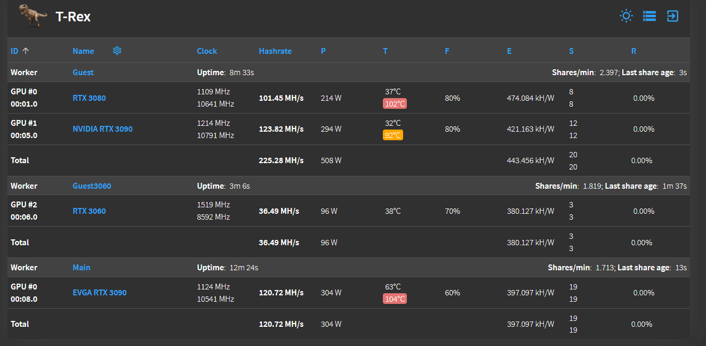Click the Shares/min 2.397 text
The image size is (706, 346).
(585, 73)
